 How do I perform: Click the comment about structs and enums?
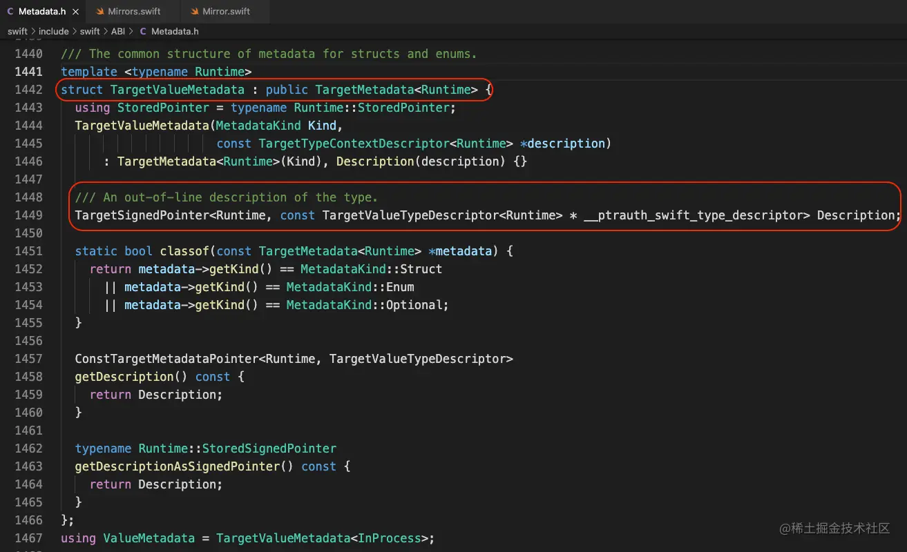click(269, 54)
